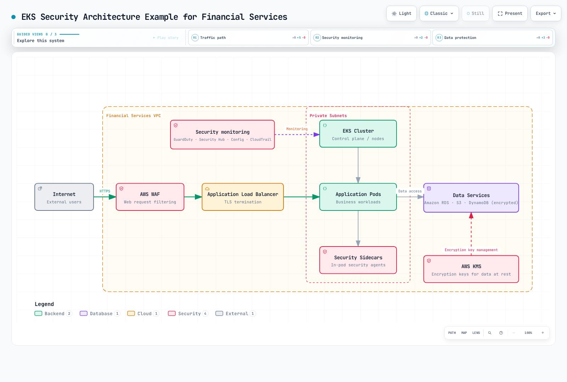
Task: Open the help question mark icon
Action: (501, 333)
